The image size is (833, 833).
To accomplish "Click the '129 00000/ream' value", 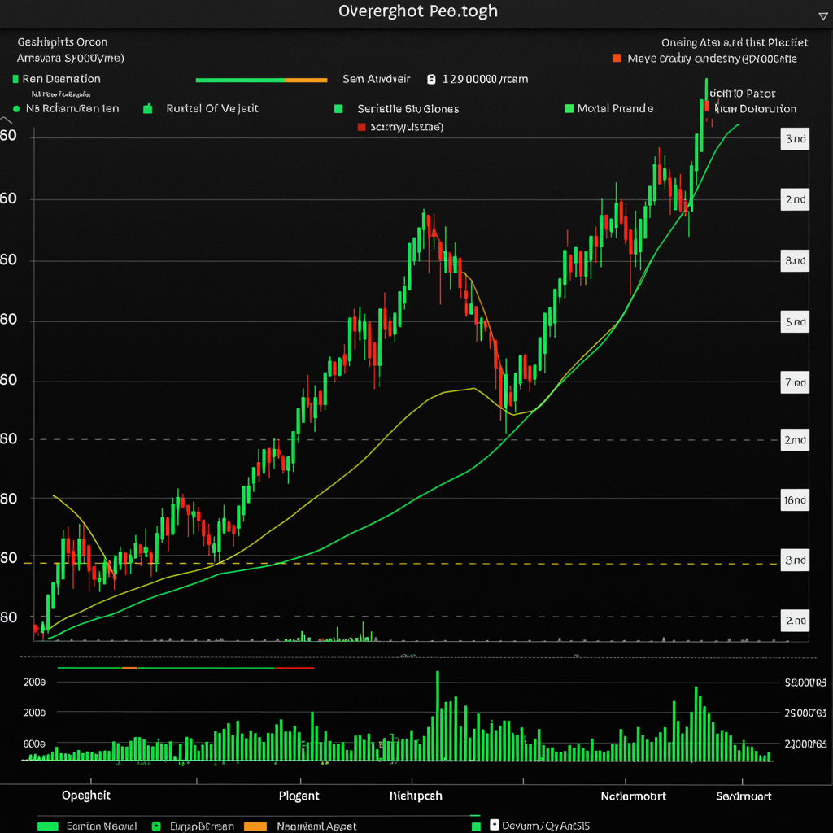I will tap(485, 79).
